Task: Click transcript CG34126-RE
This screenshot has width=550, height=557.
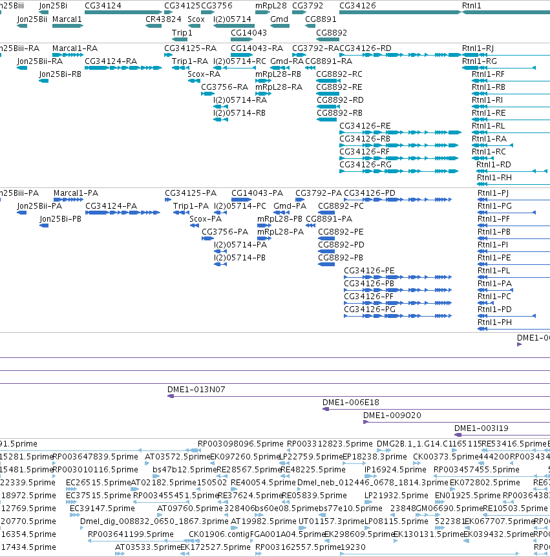Action: point(365,126)
